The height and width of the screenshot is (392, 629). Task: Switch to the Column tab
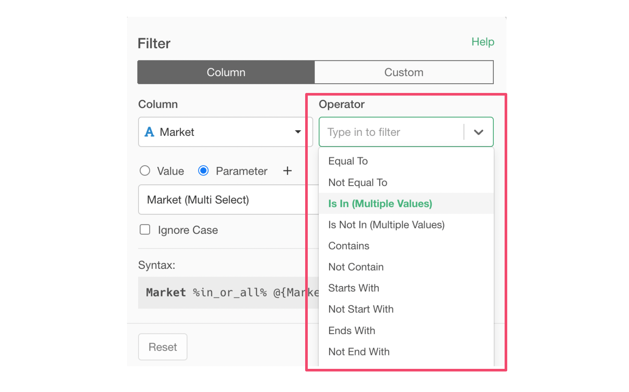[226, 72]
